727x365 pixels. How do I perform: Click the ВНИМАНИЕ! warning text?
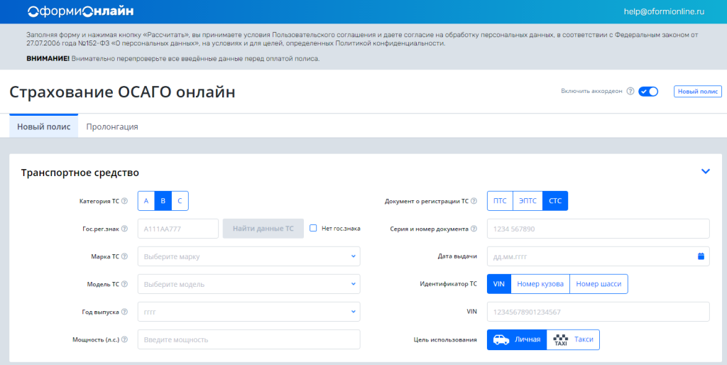pyautogui.click(x=48, y=59)
